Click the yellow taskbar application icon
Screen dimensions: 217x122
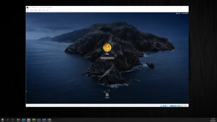point(34,120)
